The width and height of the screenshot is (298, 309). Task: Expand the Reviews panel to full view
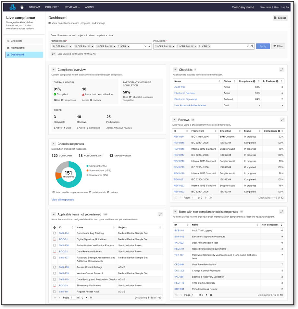point(283,120)
